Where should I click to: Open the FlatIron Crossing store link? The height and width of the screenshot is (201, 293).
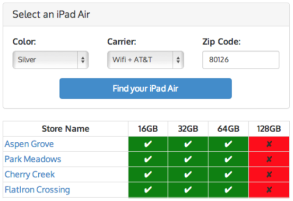[x=37, y=190]
